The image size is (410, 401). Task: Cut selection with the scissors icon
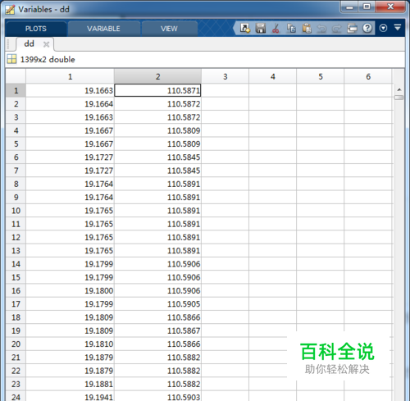tap(276, 28)
